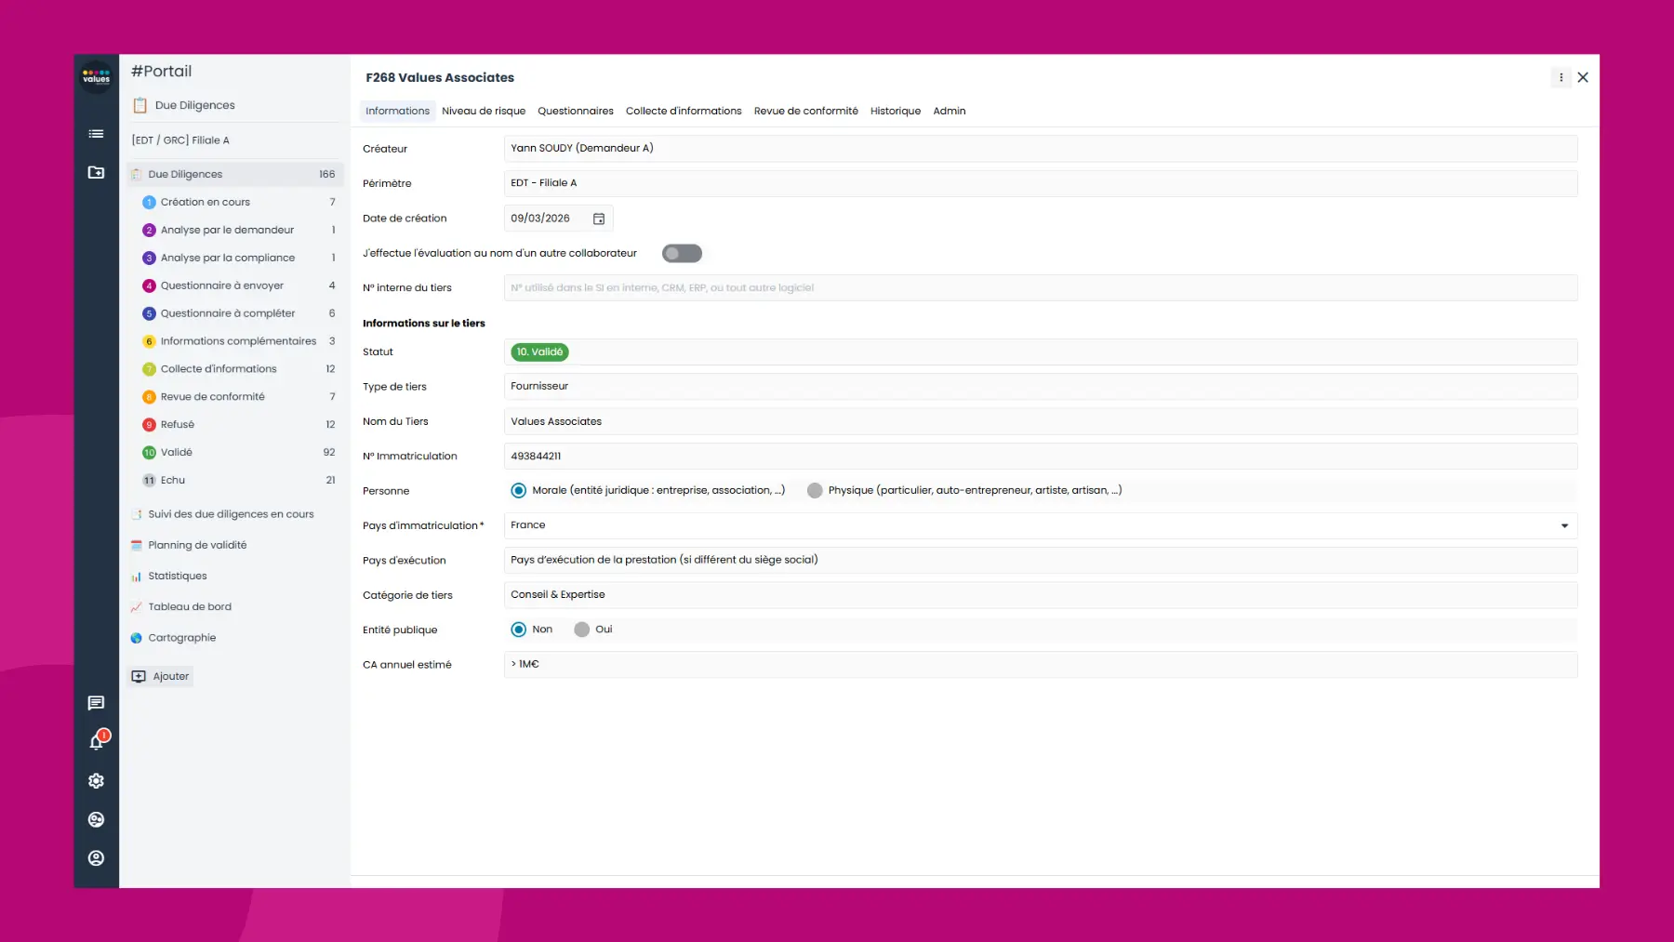Click the Planning de validité calendar icon
1674x942 pixels.
click(137, 545)
